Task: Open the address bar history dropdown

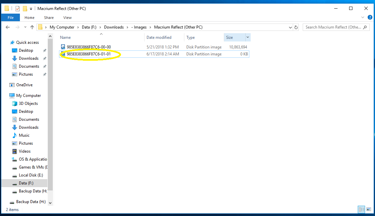Action: (x=290, y=27)
